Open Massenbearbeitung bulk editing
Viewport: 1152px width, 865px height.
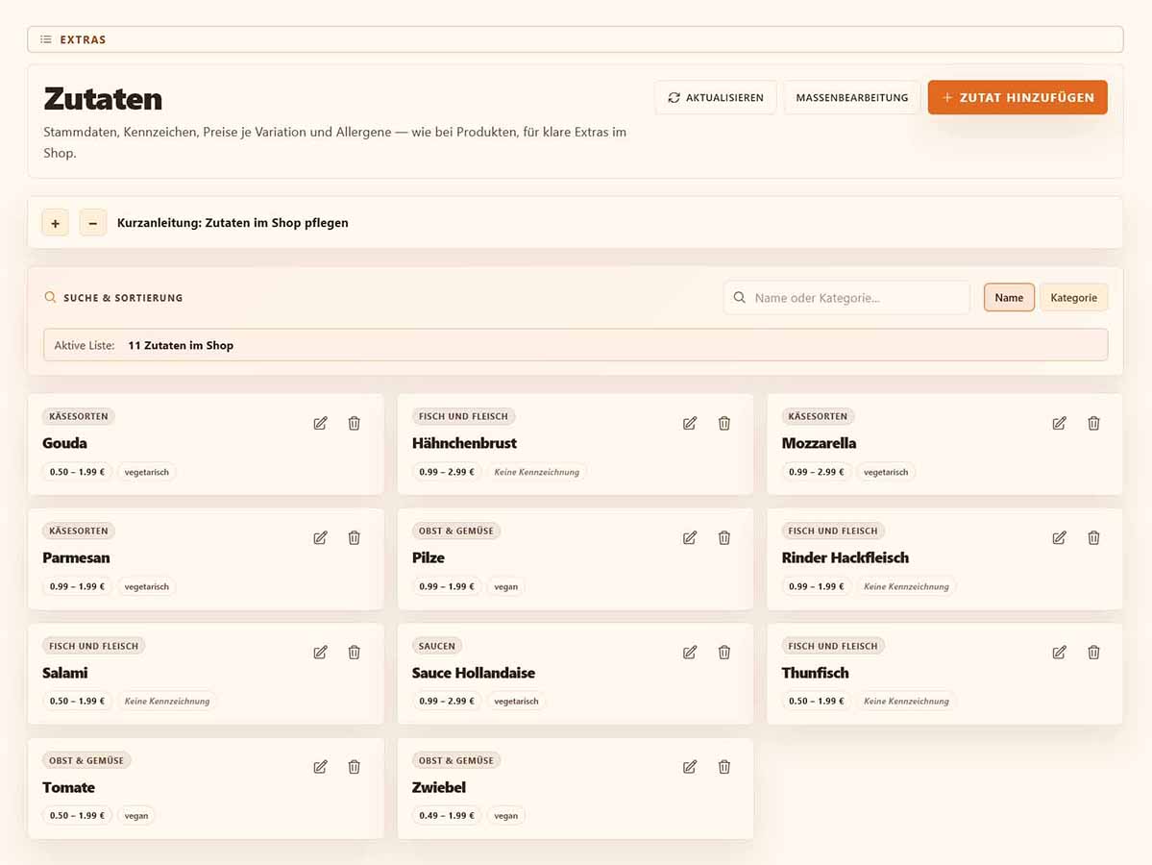[852, 98]
